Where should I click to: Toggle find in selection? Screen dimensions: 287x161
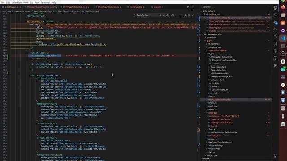pyautogui.click(x=189, y=15)
